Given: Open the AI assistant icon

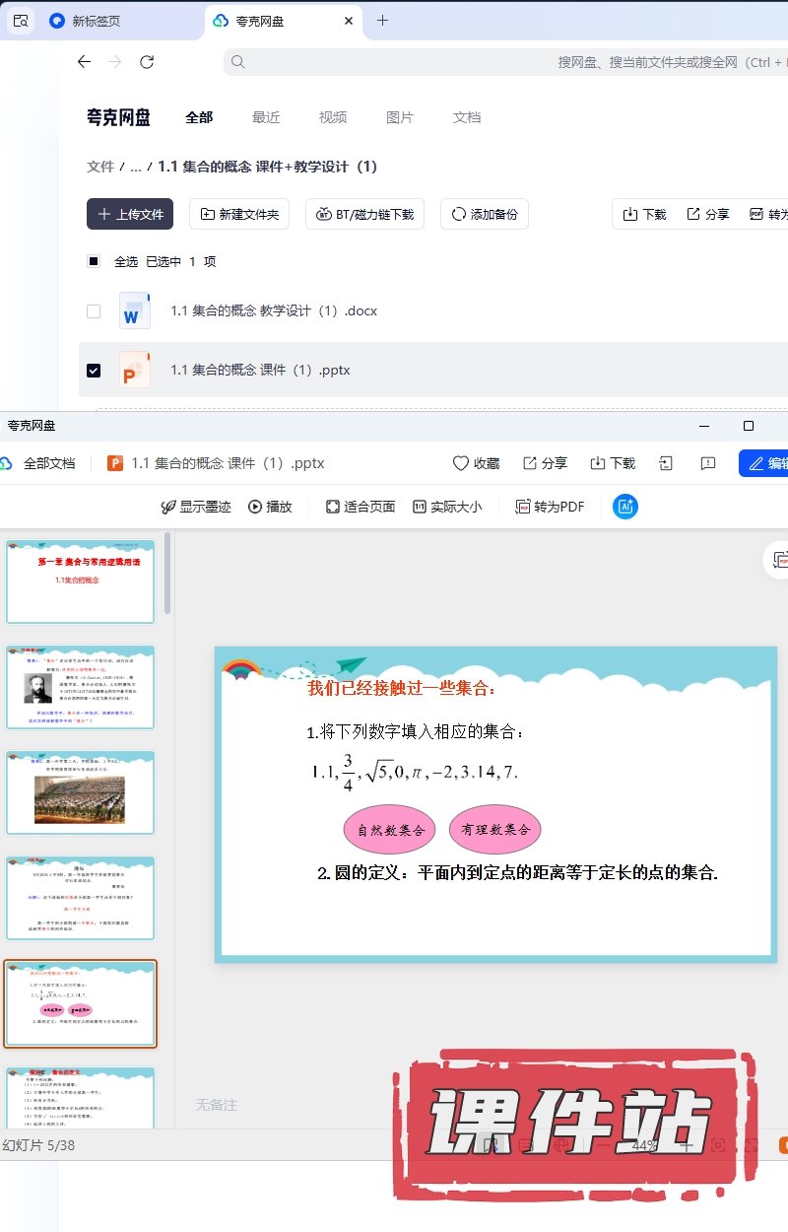Looking at the screenshot, I should 624,507.
